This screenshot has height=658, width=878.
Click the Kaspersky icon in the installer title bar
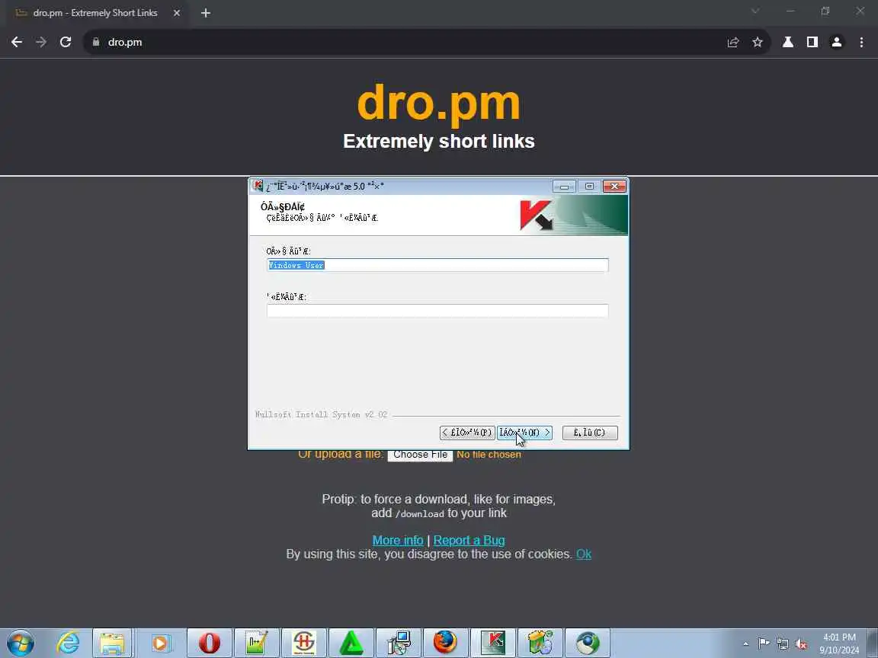tap(258, 186)
